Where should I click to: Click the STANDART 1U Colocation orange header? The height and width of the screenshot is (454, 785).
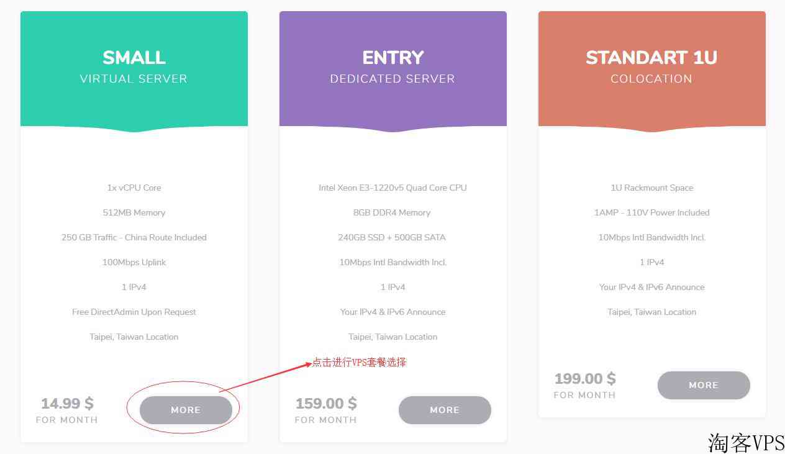point(652,68)
